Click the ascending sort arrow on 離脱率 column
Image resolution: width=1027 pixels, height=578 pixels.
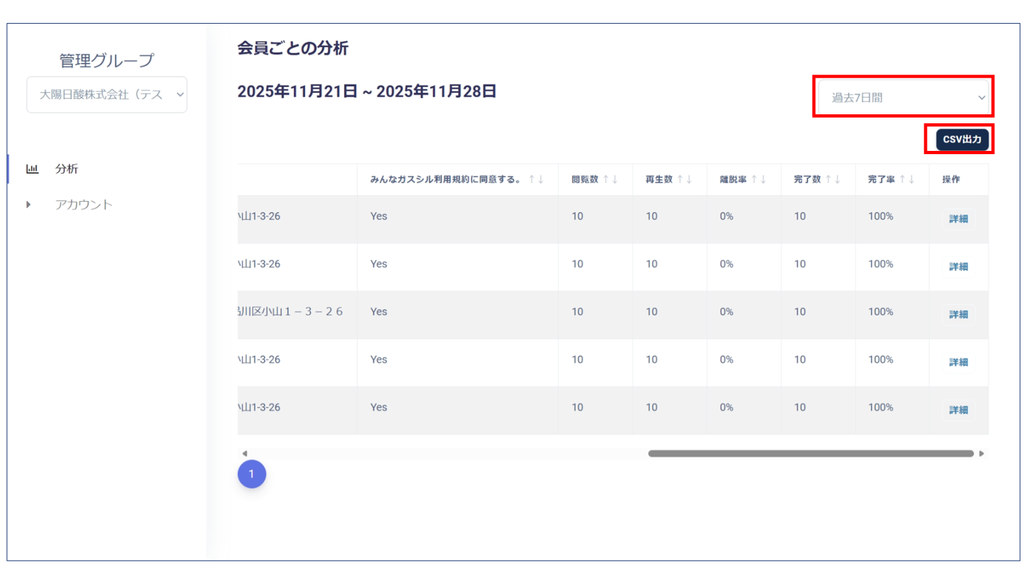(754, 180)
